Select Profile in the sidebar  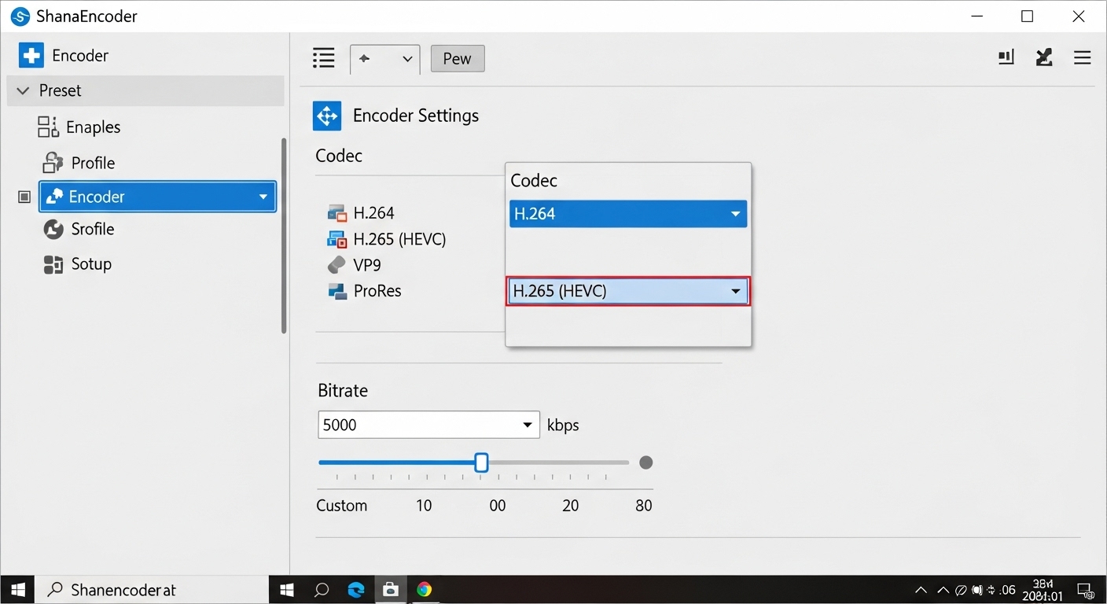click(x=93, y=163)
